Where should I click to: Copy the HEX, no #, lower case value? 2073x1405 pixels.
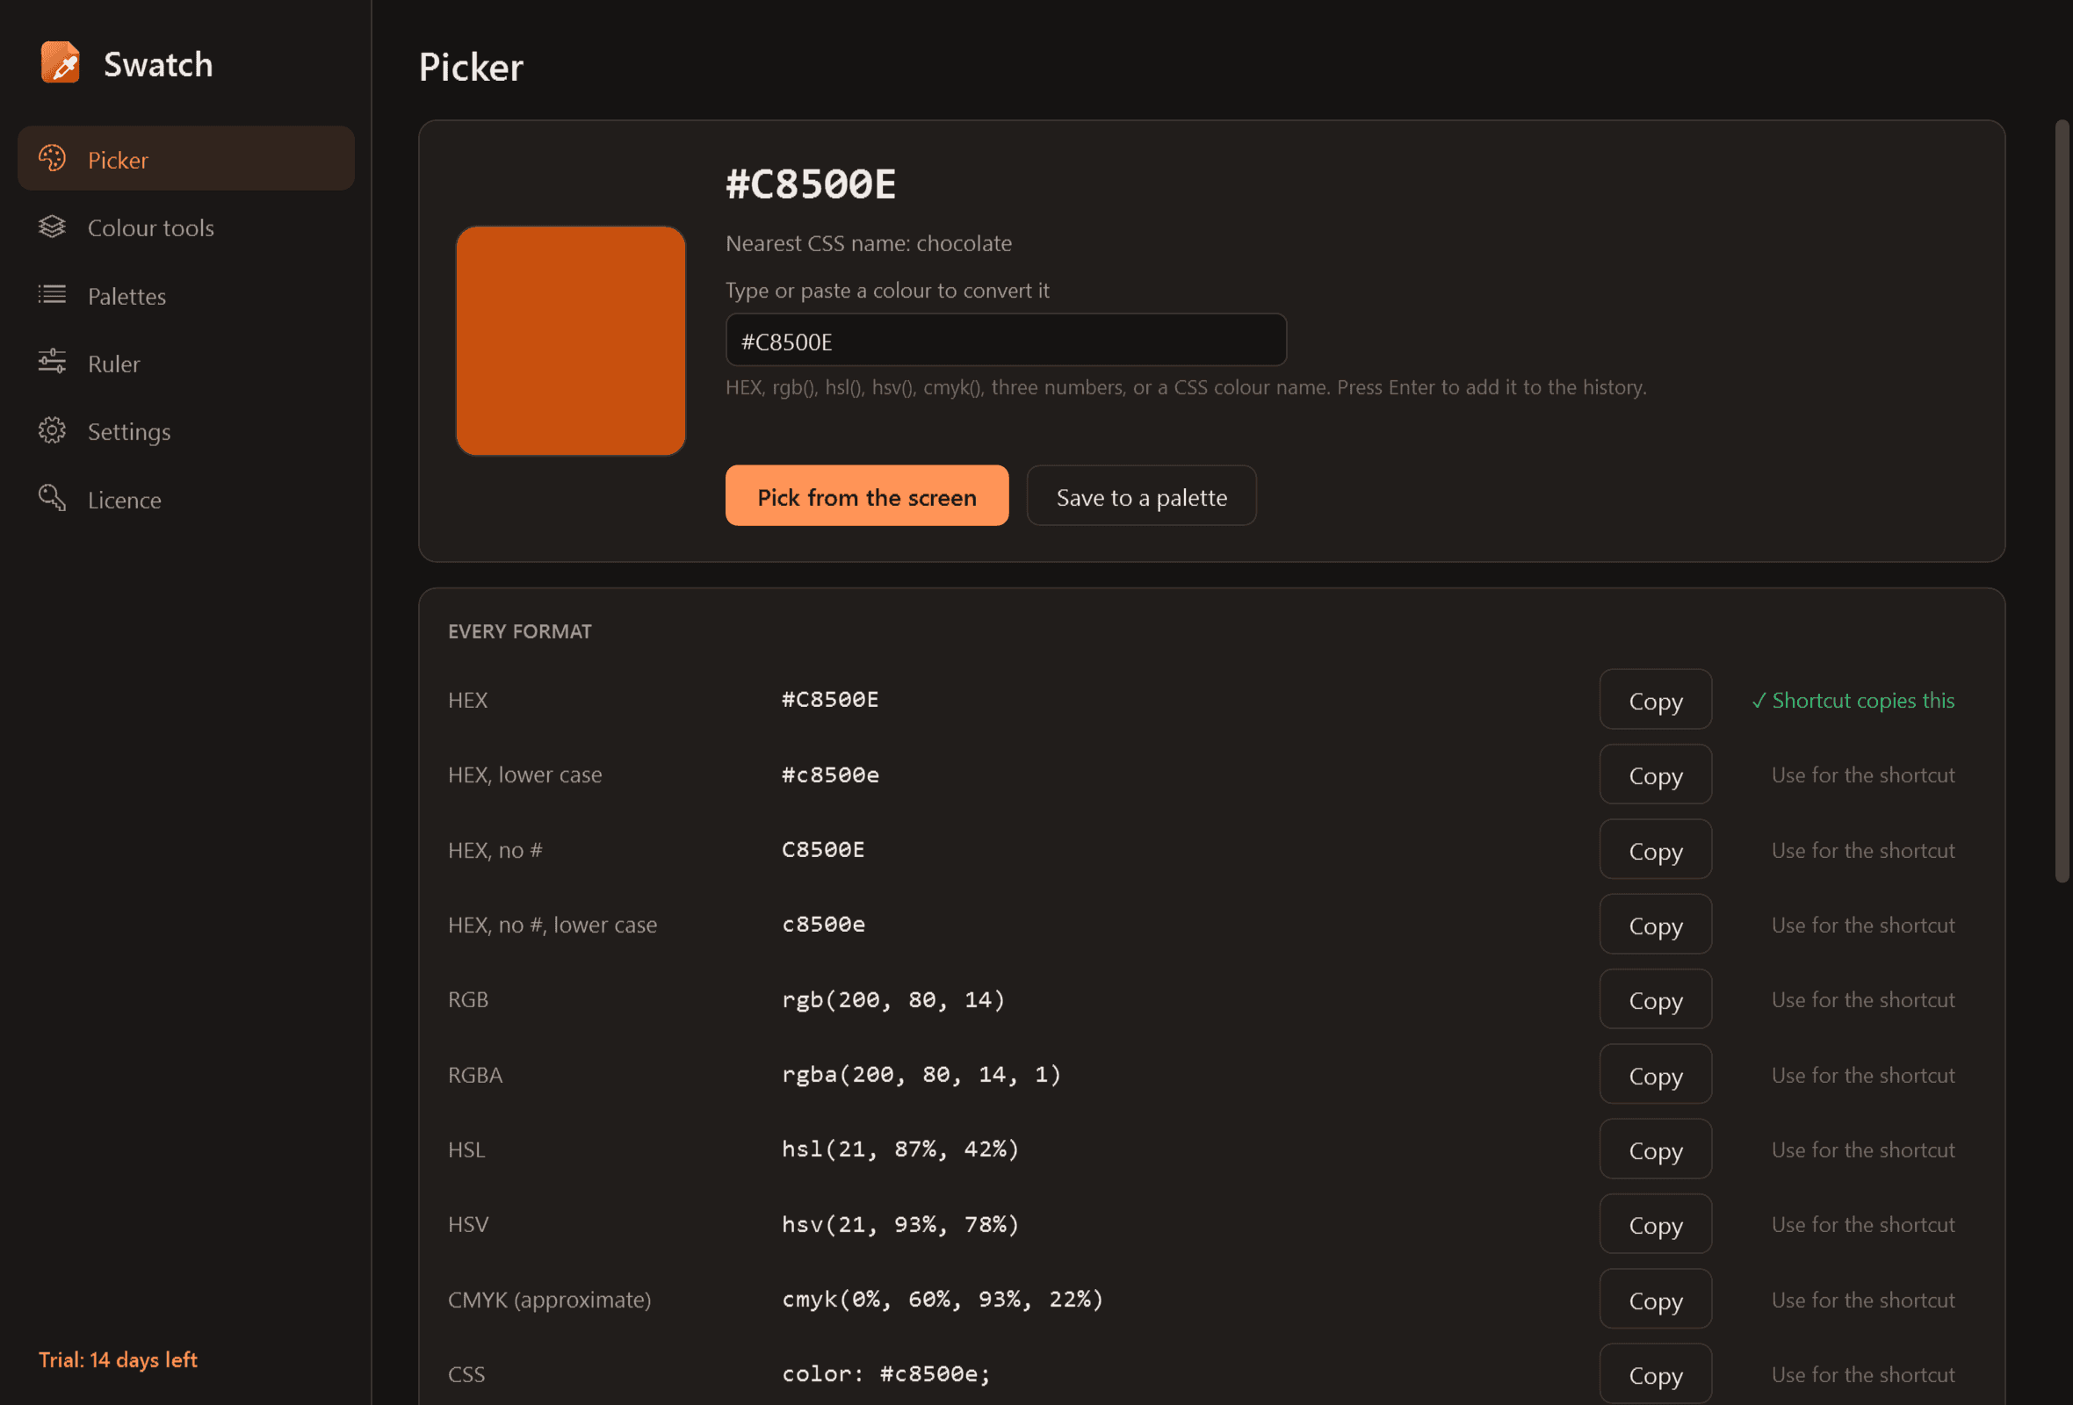click(x=1655, y=925)
